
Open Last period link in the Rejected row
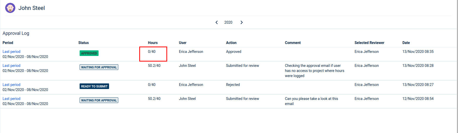pos(12,85)
